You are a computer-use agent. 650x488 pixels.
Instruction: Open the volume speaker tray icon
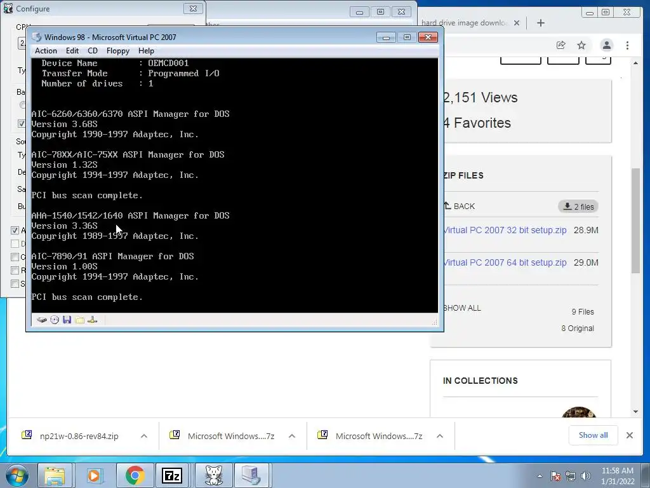(586, 476)
